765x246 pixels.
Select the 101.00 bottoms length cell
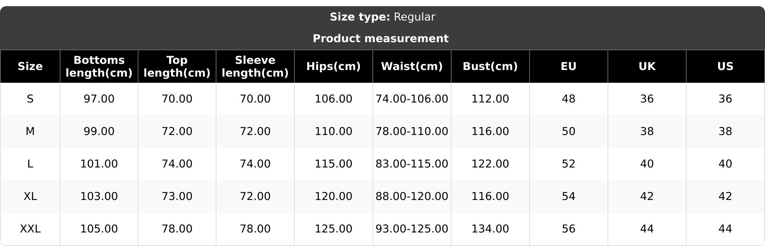[99, 164]
